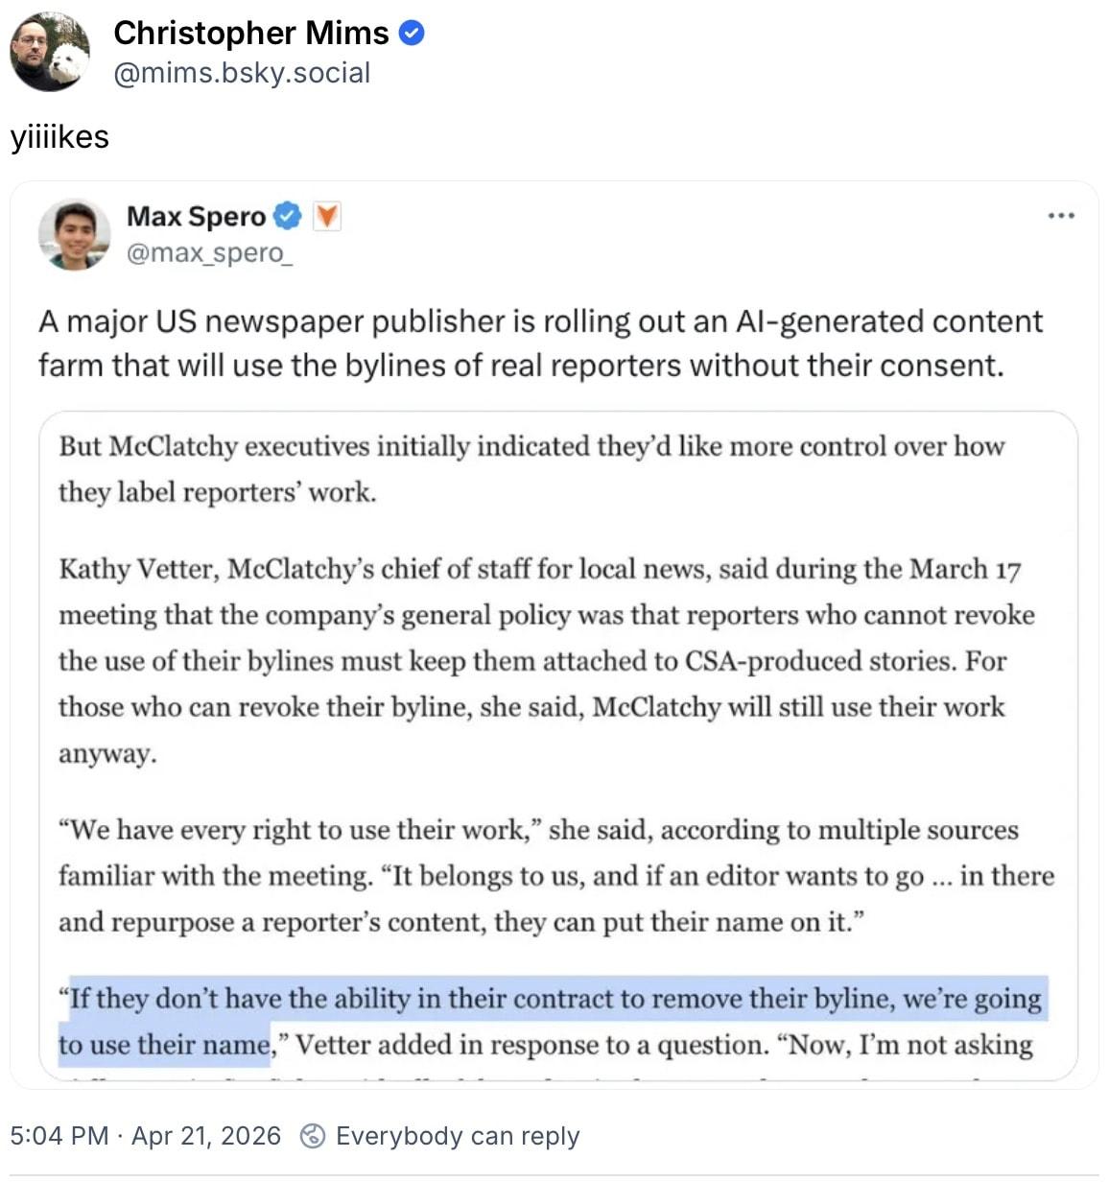Click the Kathy Vetter paragraph in the article screenshot
This screenshot has height=1182, width=1109.
pos(547,660)
